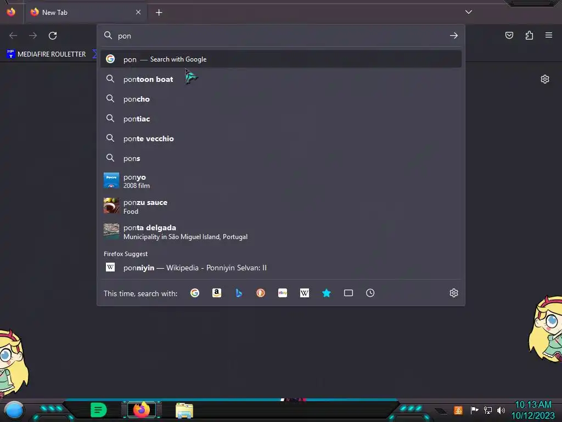The image size is (562, 422).
Task: Open MEDIAFIRE ROULETTER bookmark
Action: point(46,54)
